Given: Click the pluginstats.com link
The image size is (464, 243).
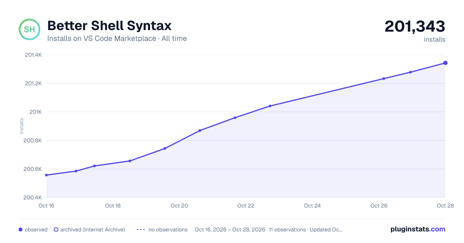Looking at the screenshot, I should point(418,229).
